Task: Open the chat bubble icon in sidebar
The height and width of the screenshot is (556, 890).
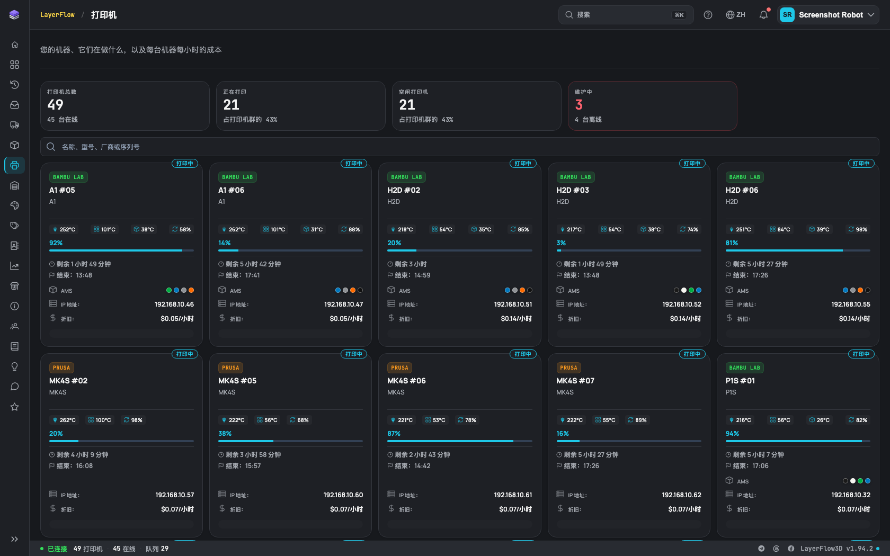Action: pos(14,387)
